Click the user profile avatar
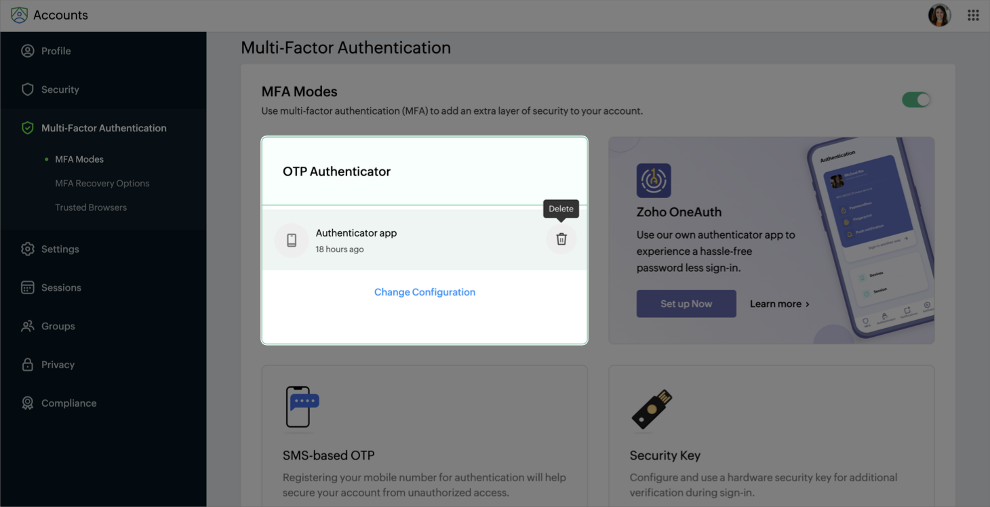 (939, 16)
